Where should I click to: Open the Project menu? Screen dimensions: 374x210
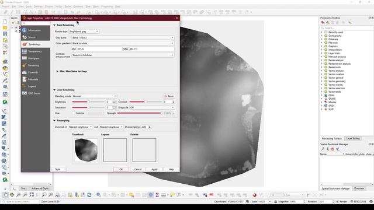[5, 6]
